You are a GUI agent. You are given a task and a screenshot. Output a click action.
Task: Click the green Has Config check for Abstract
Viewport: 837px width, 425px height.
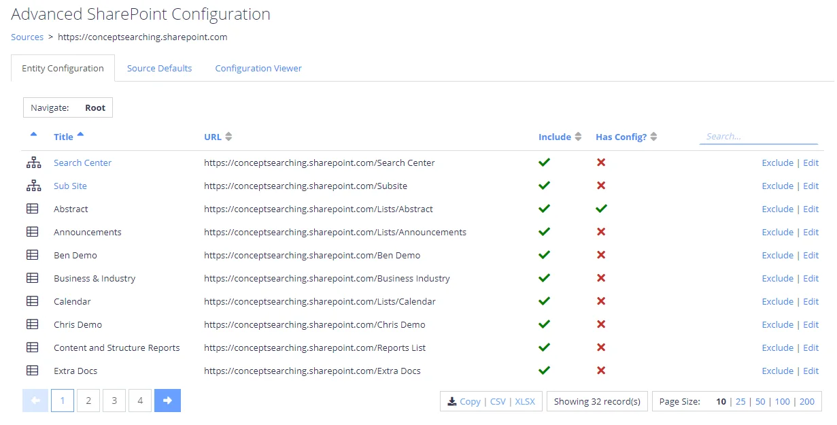[x=601, y=209]
